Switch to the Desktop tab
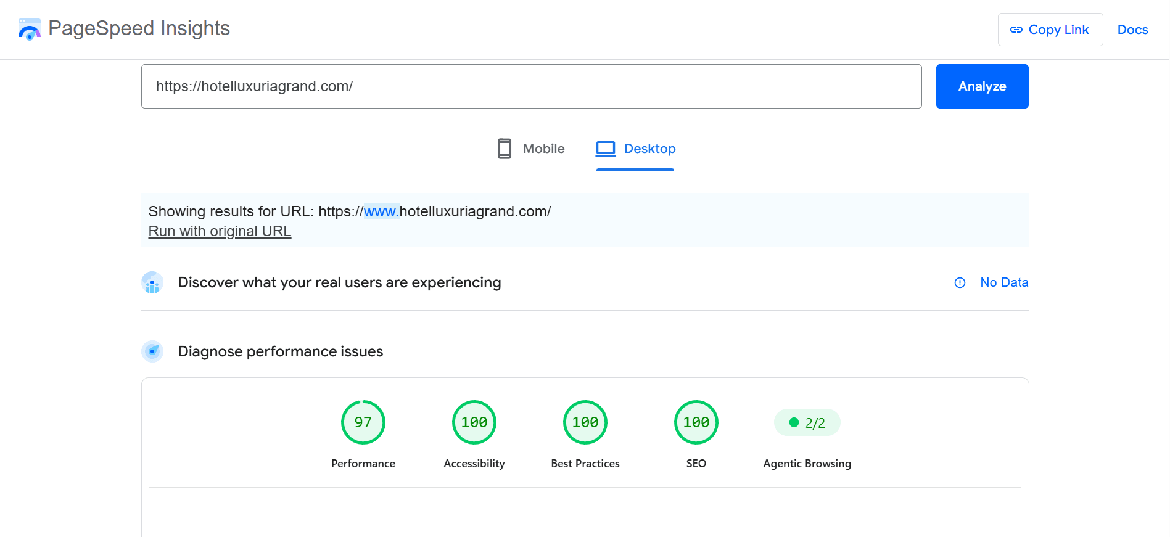The height and width of the screenshot is (537, 1170). [x=635, y=149]
